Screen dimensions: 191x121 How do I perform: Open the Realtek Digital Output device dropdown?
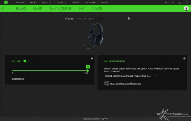[130, 76]
